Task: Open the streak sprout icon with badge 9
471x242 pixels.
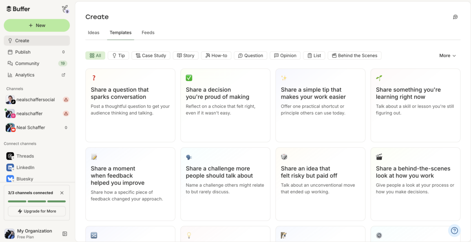Action: coord(65,9)
